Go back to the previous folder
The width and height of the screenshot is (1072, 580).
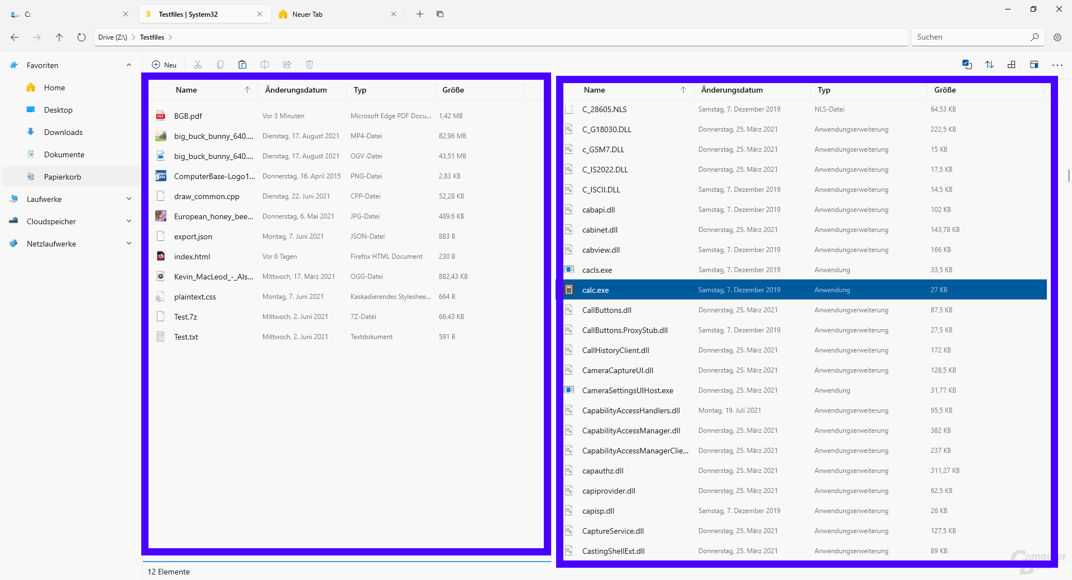15,37
